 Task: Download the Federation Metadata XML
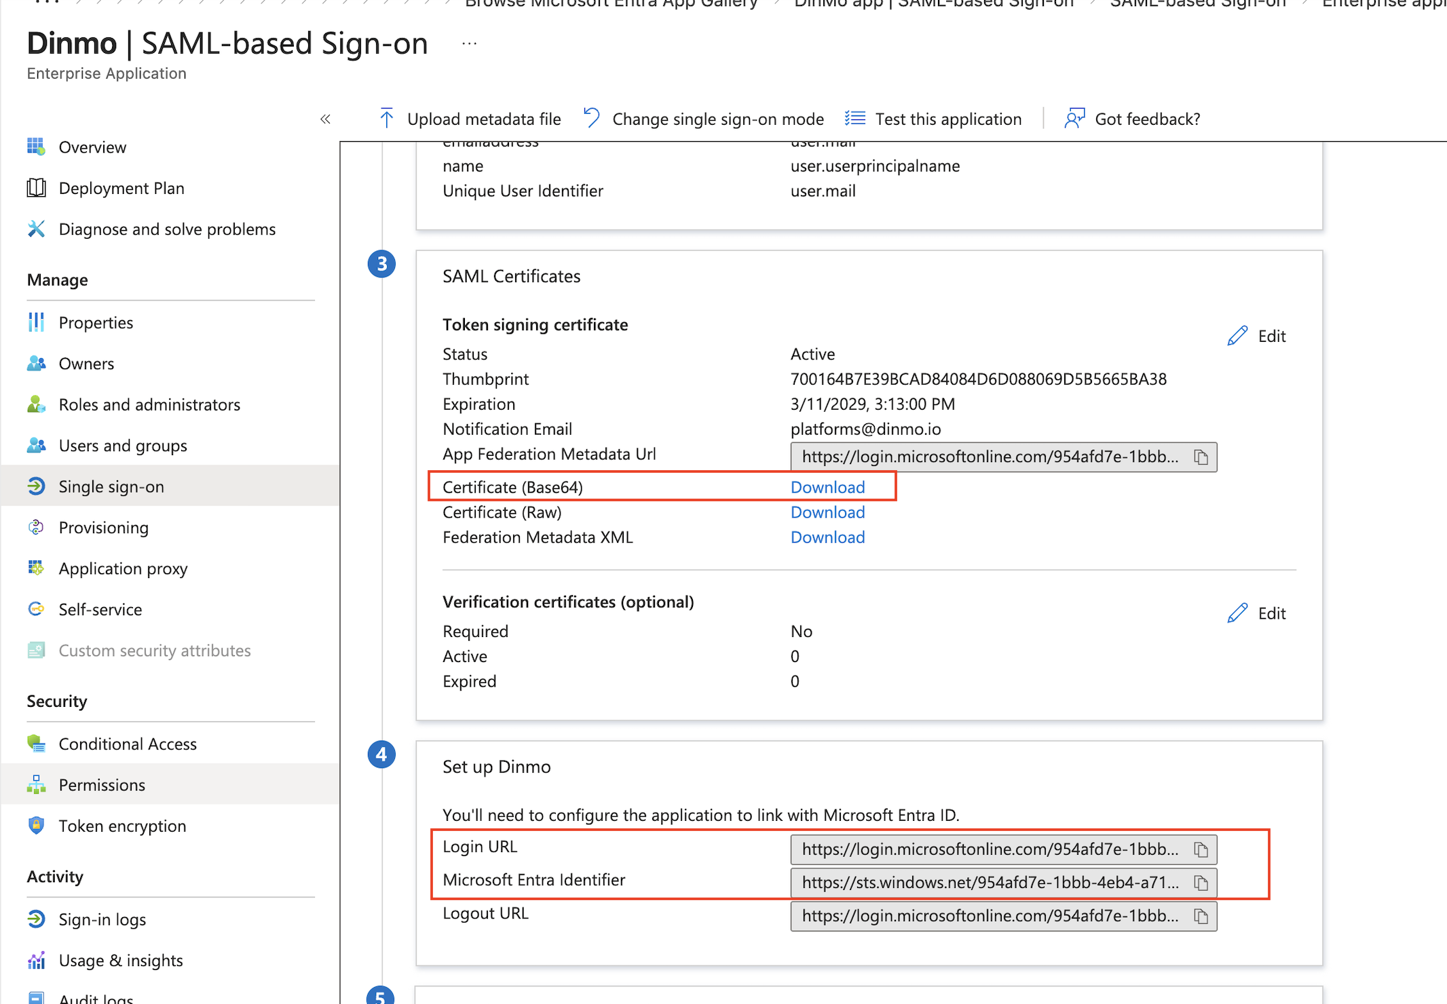827,537
